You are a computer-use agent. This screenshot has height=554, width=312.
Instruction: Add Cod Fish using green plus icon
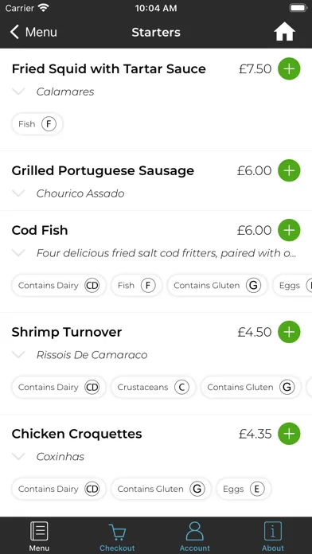(289, 230)
